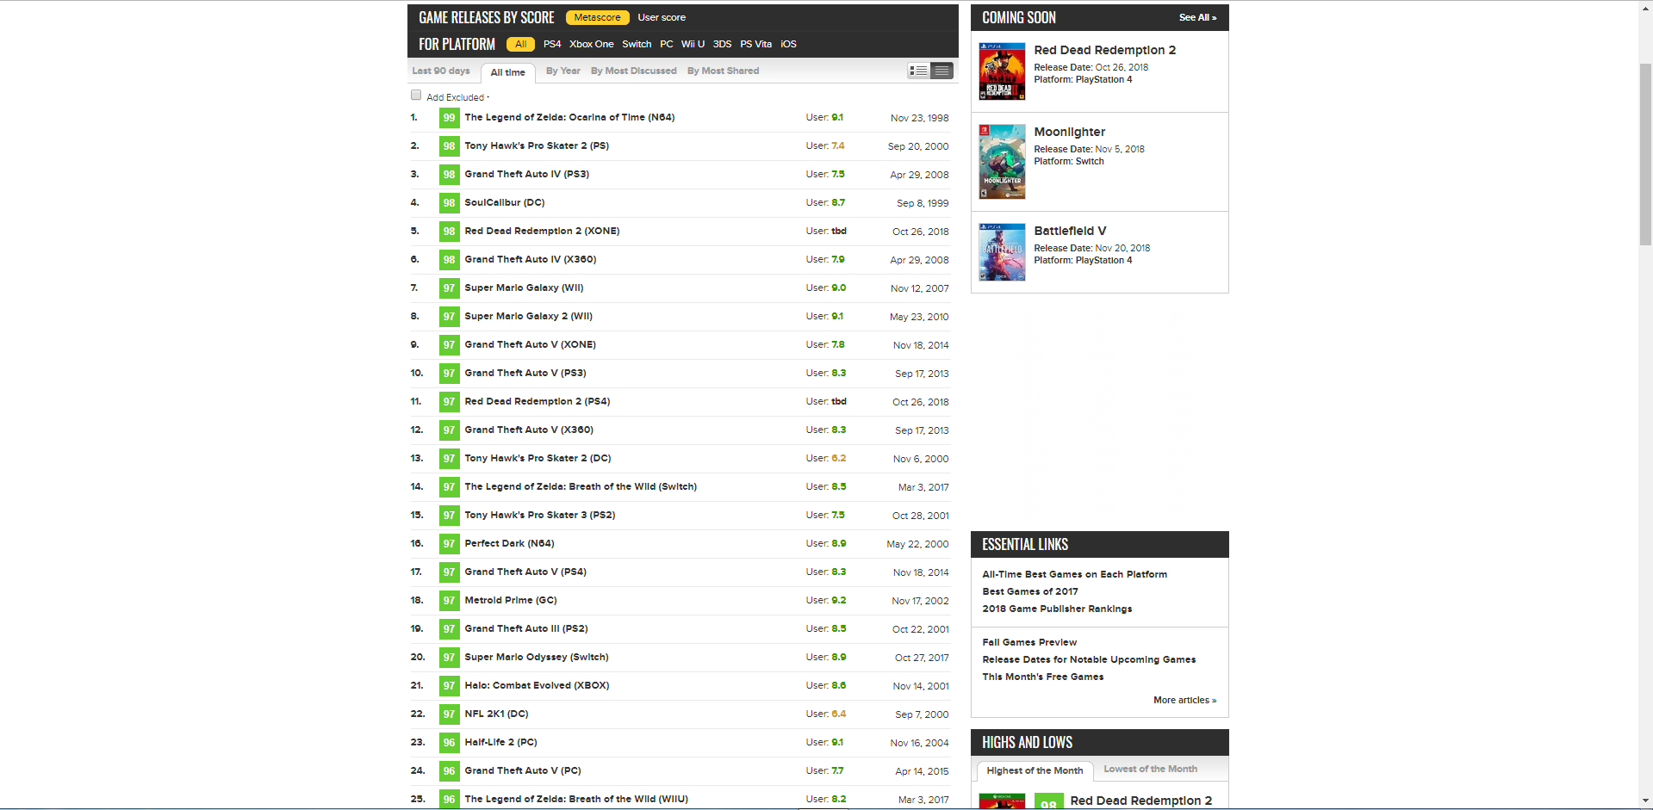Open By Most Discussed tab

634,71
